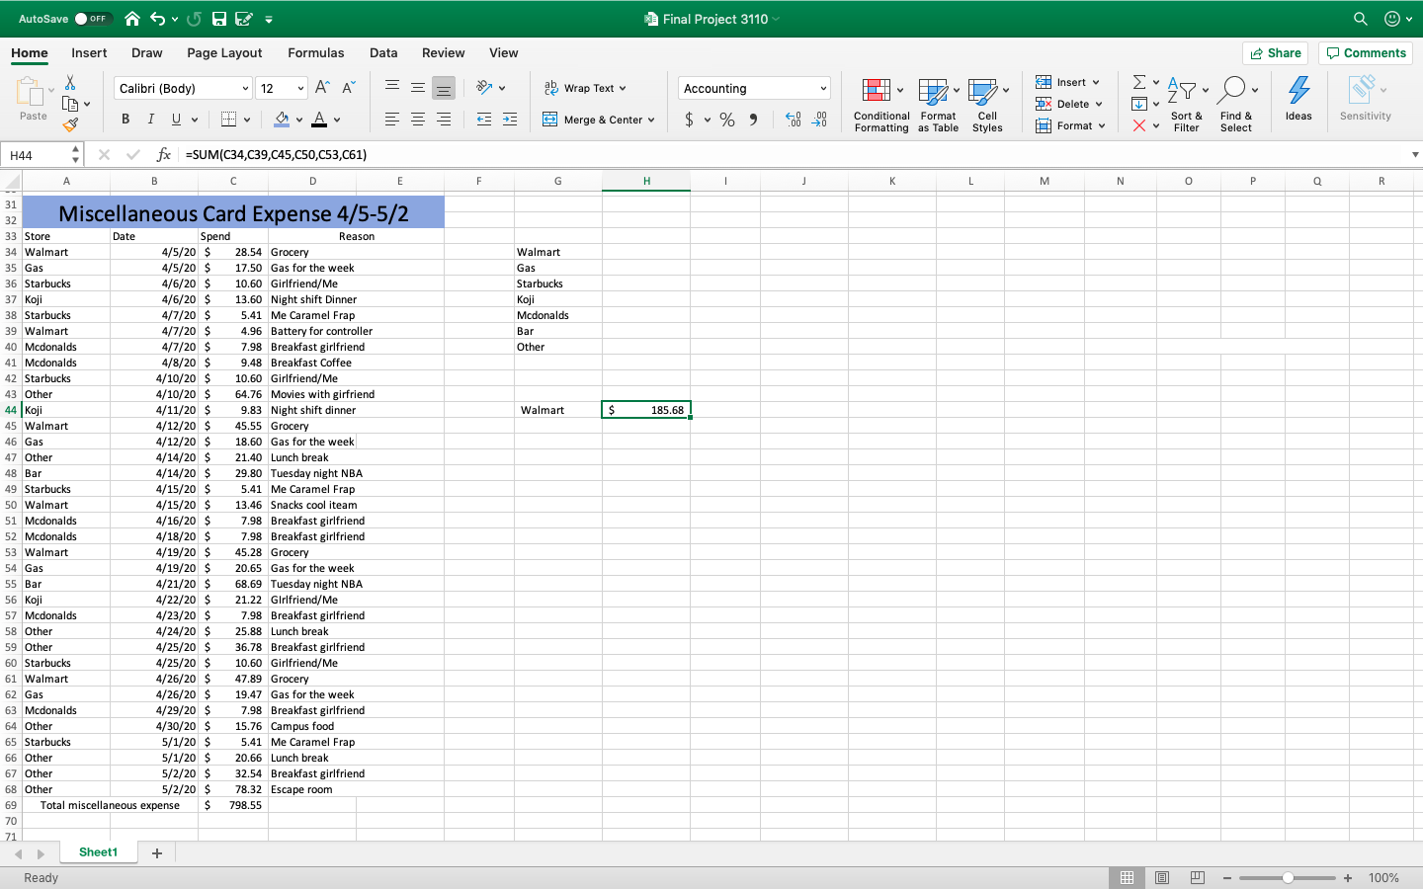Image resolution: width=1423 pixels, height=889 pixels.
Task: Open the Review ribbon tab
Action: [443, 53]
